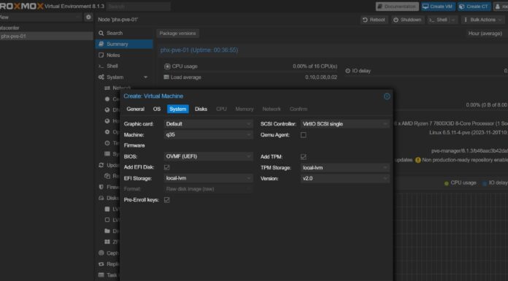Click the IO delay clock icon

347,71
